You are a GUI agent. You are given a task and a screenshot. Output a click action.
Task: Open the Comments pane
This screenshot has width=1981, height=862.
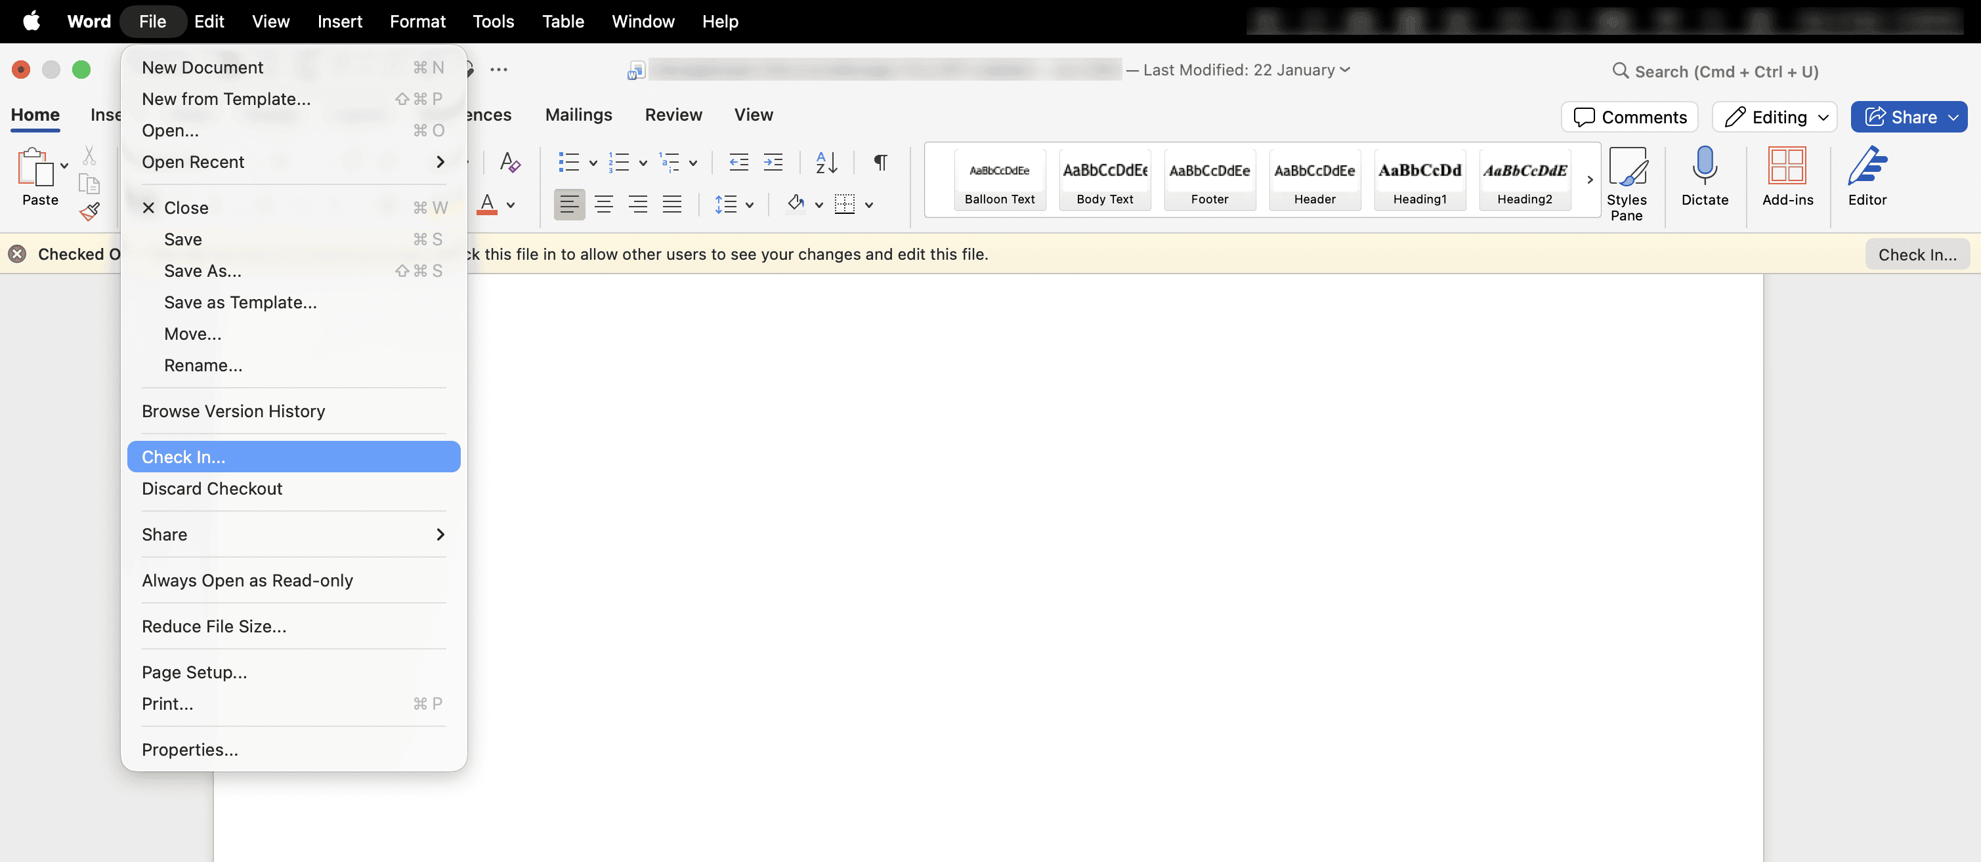point(1630,117)
